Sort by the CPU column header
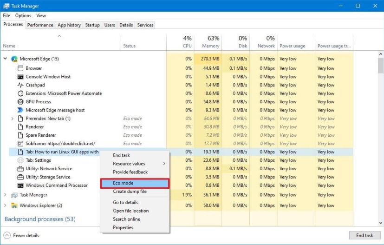 pyautogui.click(x=180, y=42)
